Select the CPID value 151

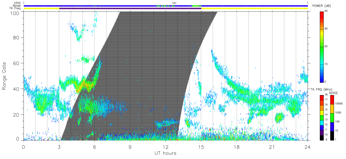pos(174,3)
